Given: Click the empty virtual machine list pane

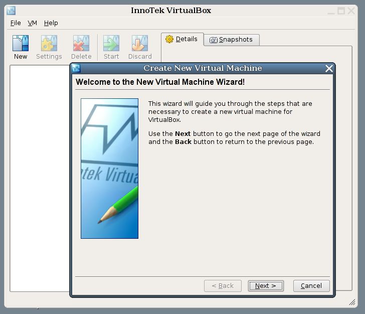Looking at the screenshot, I should pyautogui.click(x=40, y=178).
